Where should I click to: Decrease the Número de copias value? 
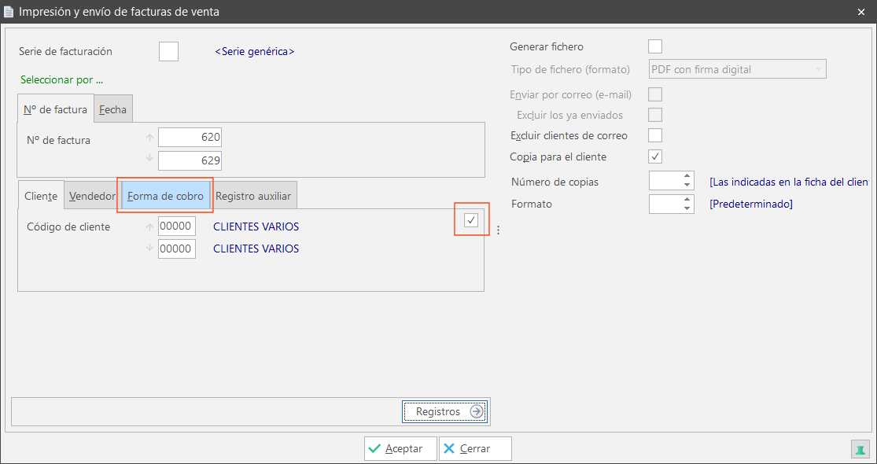[687, 186]
